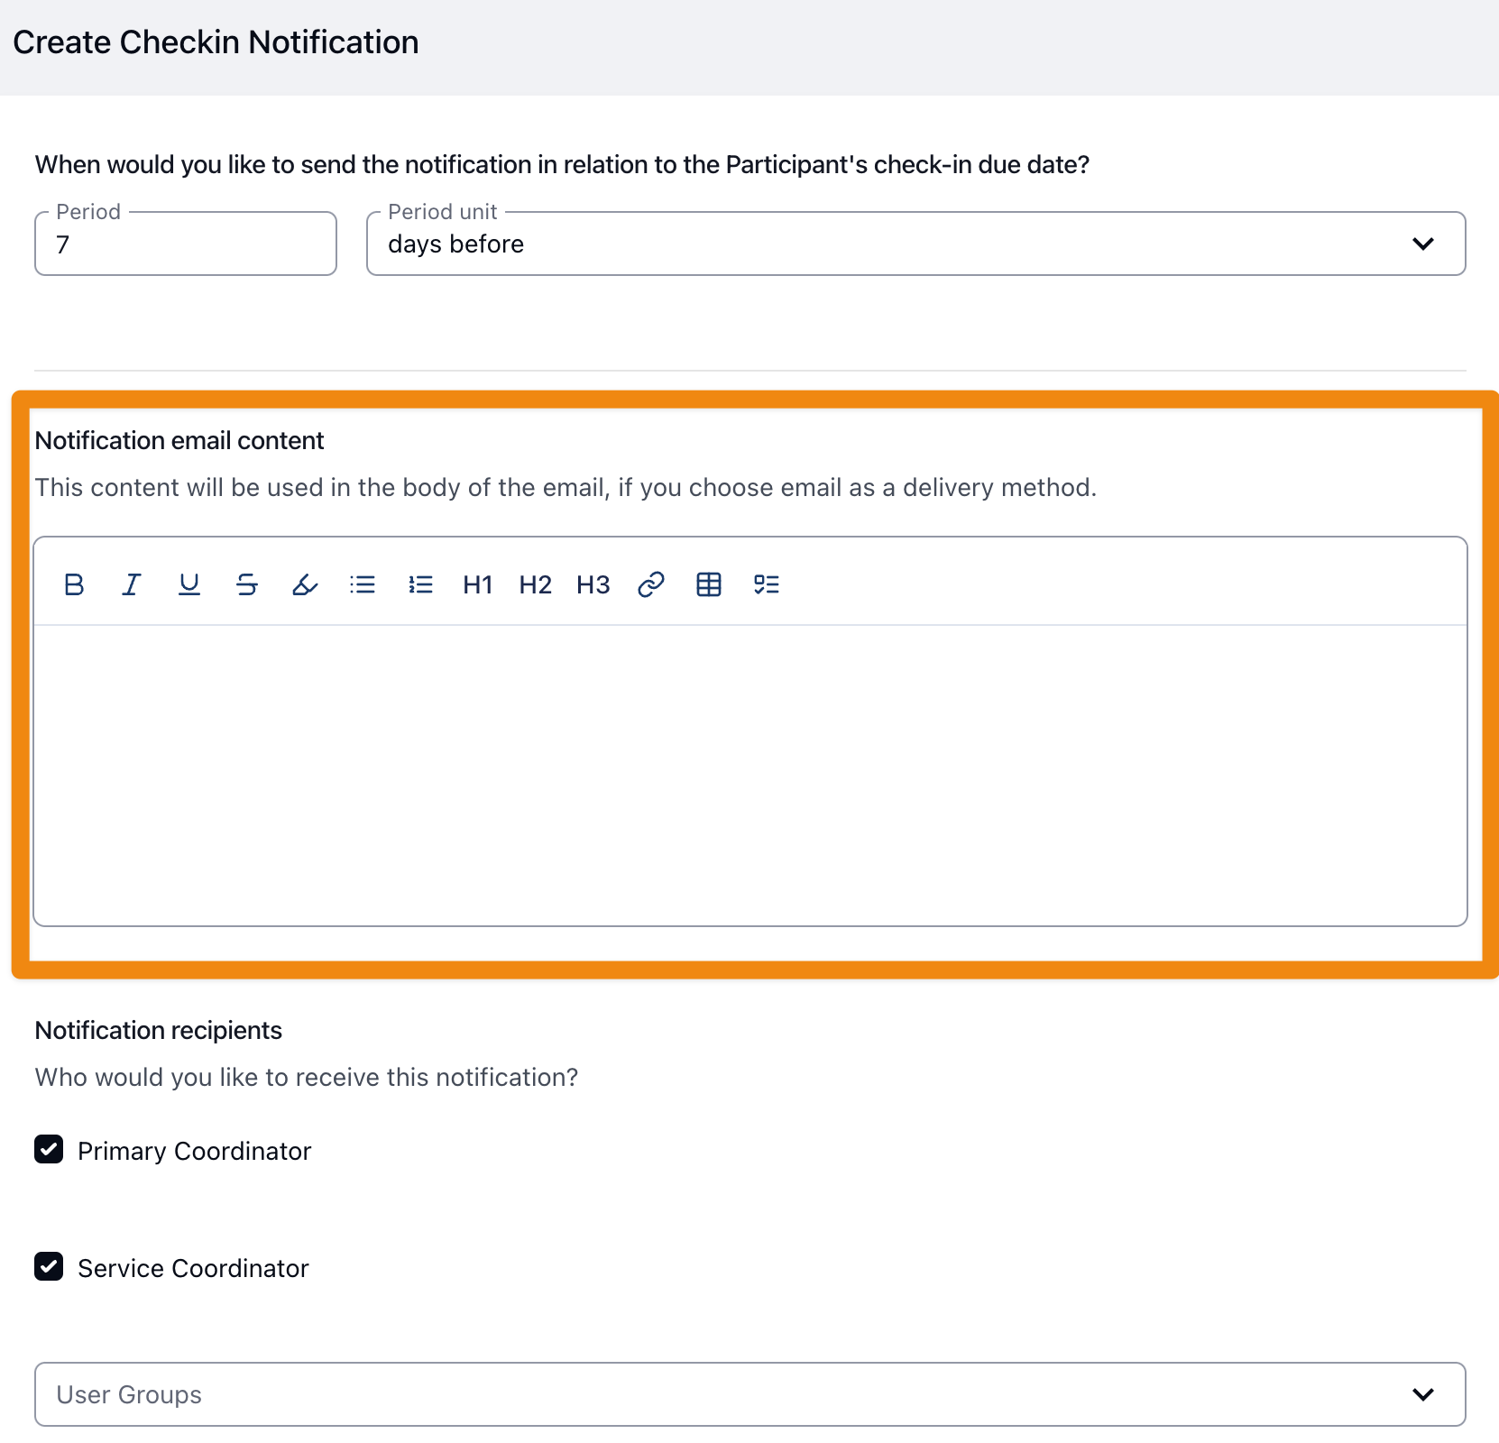The height and width of the screenshot is (1443, 1499).
Task: Apply Heading 2 style
Action: pos(536,584)
